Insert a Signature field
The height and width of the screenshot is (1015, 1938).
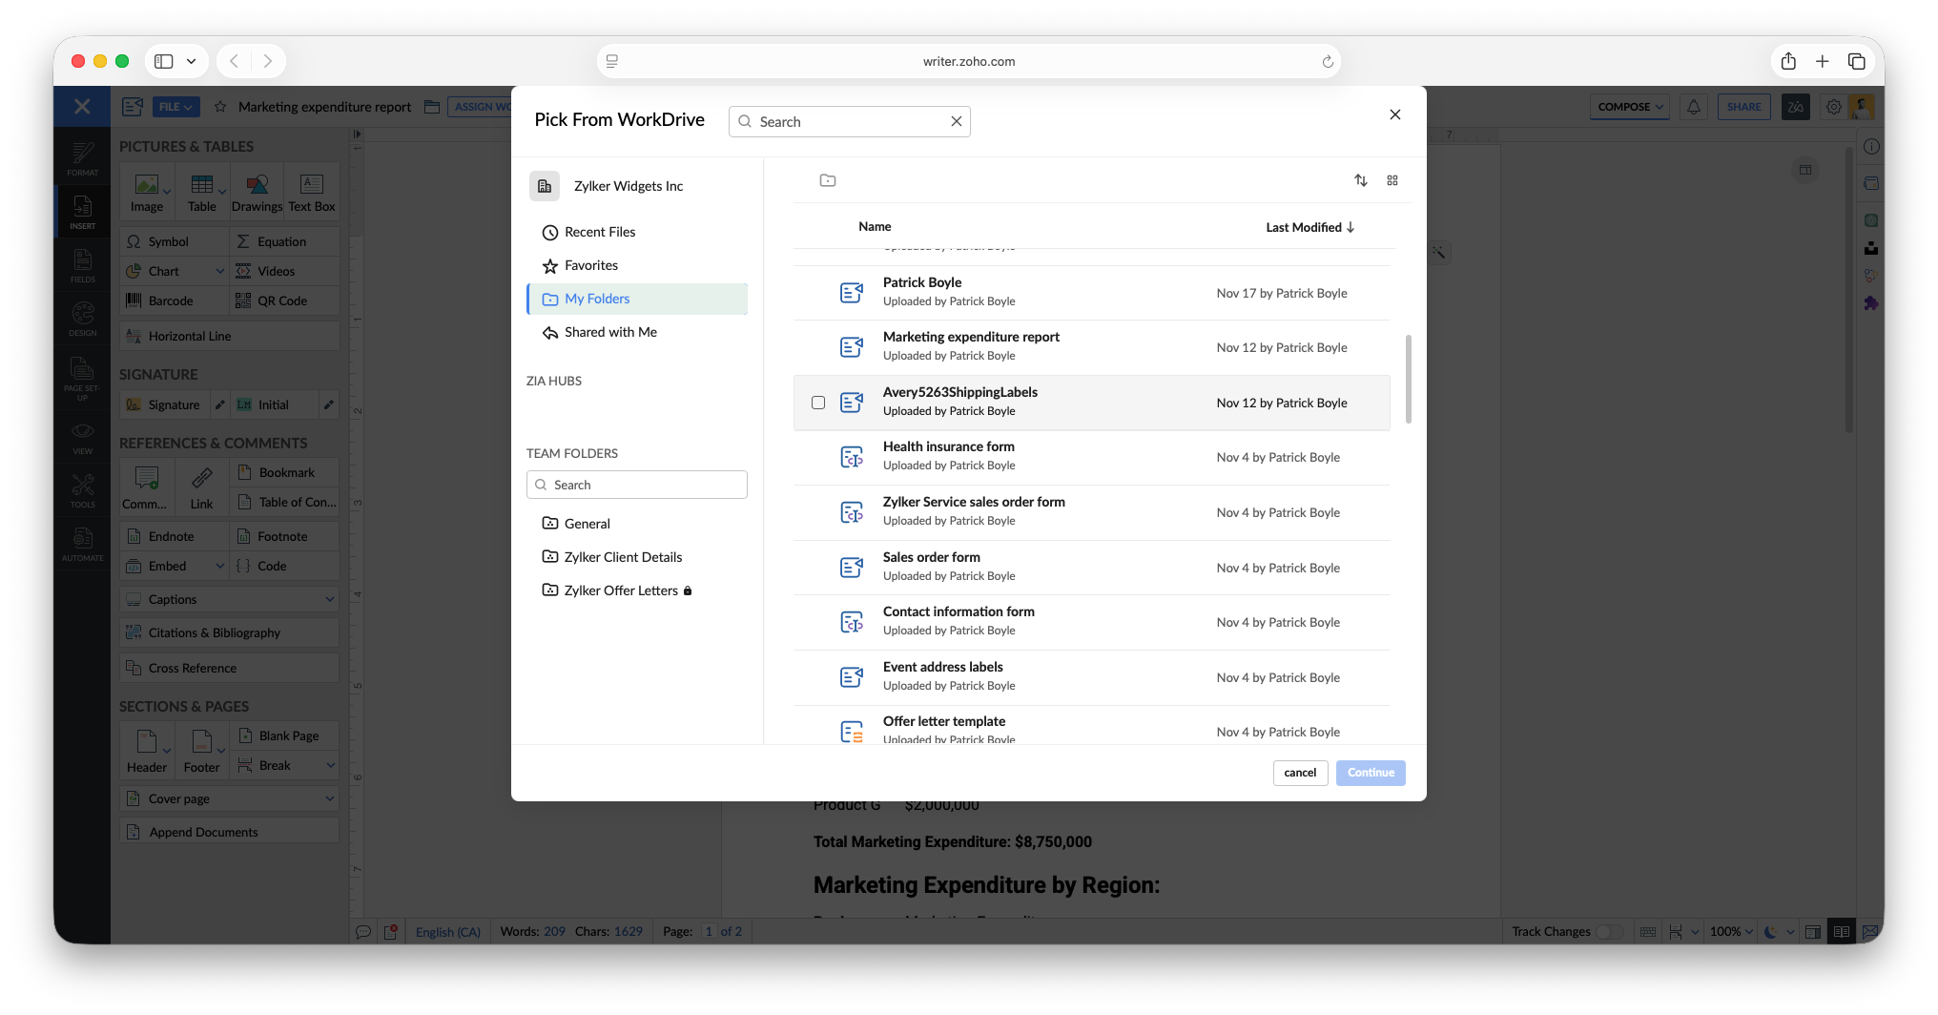tap(165, 404)
